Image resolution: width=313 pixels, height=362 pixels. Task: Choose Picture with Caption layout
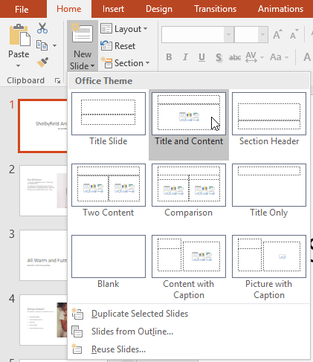pos(269,268)
